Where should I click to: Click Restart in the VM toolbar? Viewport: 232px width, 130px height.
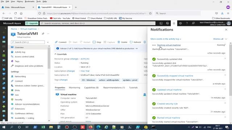point(85,42)
